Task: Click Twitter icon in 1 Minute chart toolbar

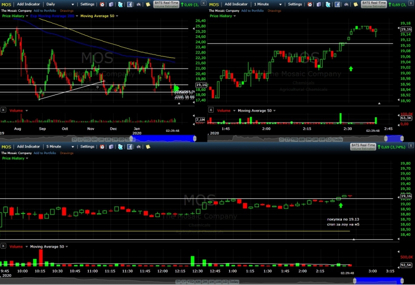Action: [x=328, y=5]
